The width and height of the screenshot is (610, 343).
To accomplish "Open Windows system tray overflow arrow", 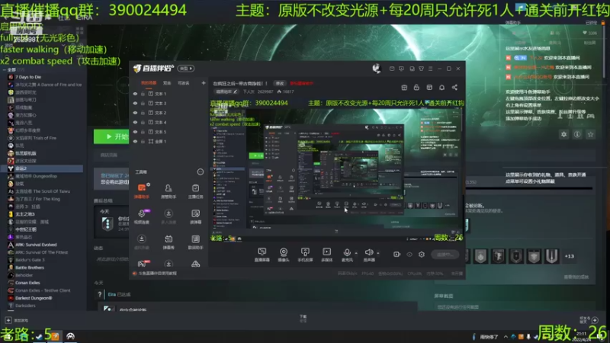I will click(x=506, y=337).
